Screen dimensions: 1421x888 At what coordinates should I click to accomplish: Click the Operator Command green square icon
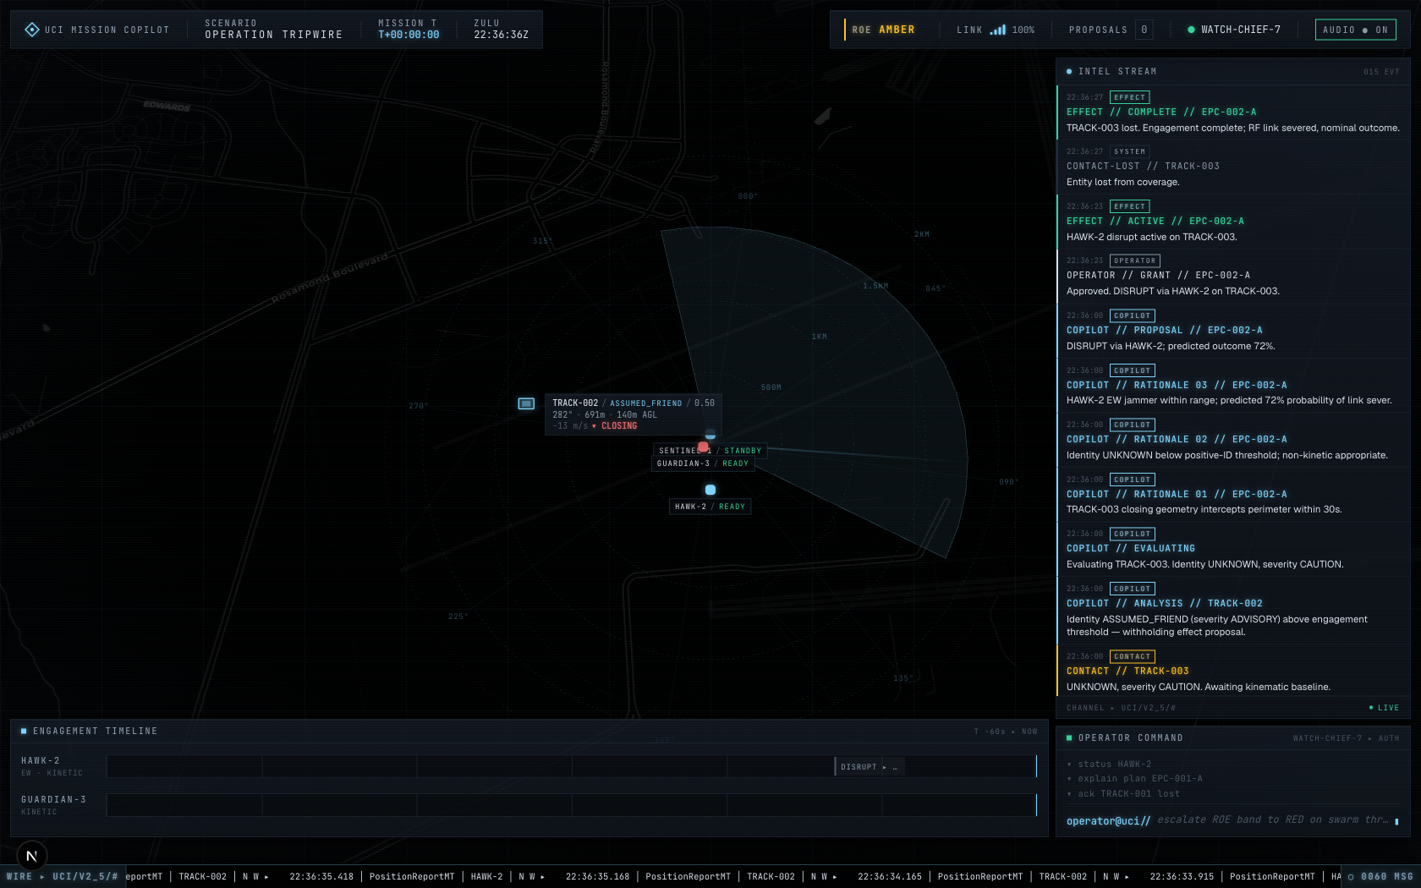1069,738
